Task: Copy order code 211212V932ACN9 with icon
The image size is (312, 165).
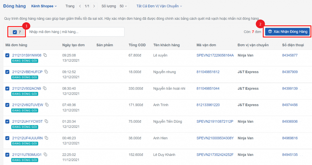Action: coord(45,88)
